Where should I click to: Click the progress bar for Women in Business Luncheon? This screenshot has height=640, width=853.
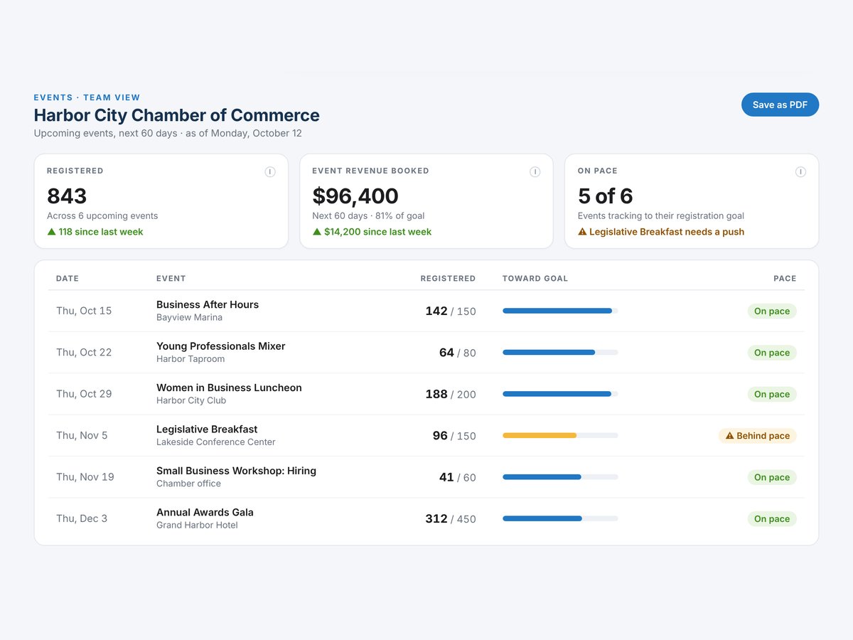point(560,394)
